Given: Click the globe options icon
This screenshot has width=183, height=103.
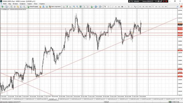Looking at the screenshot, I should pyautogui.click(x=43, y=7).
